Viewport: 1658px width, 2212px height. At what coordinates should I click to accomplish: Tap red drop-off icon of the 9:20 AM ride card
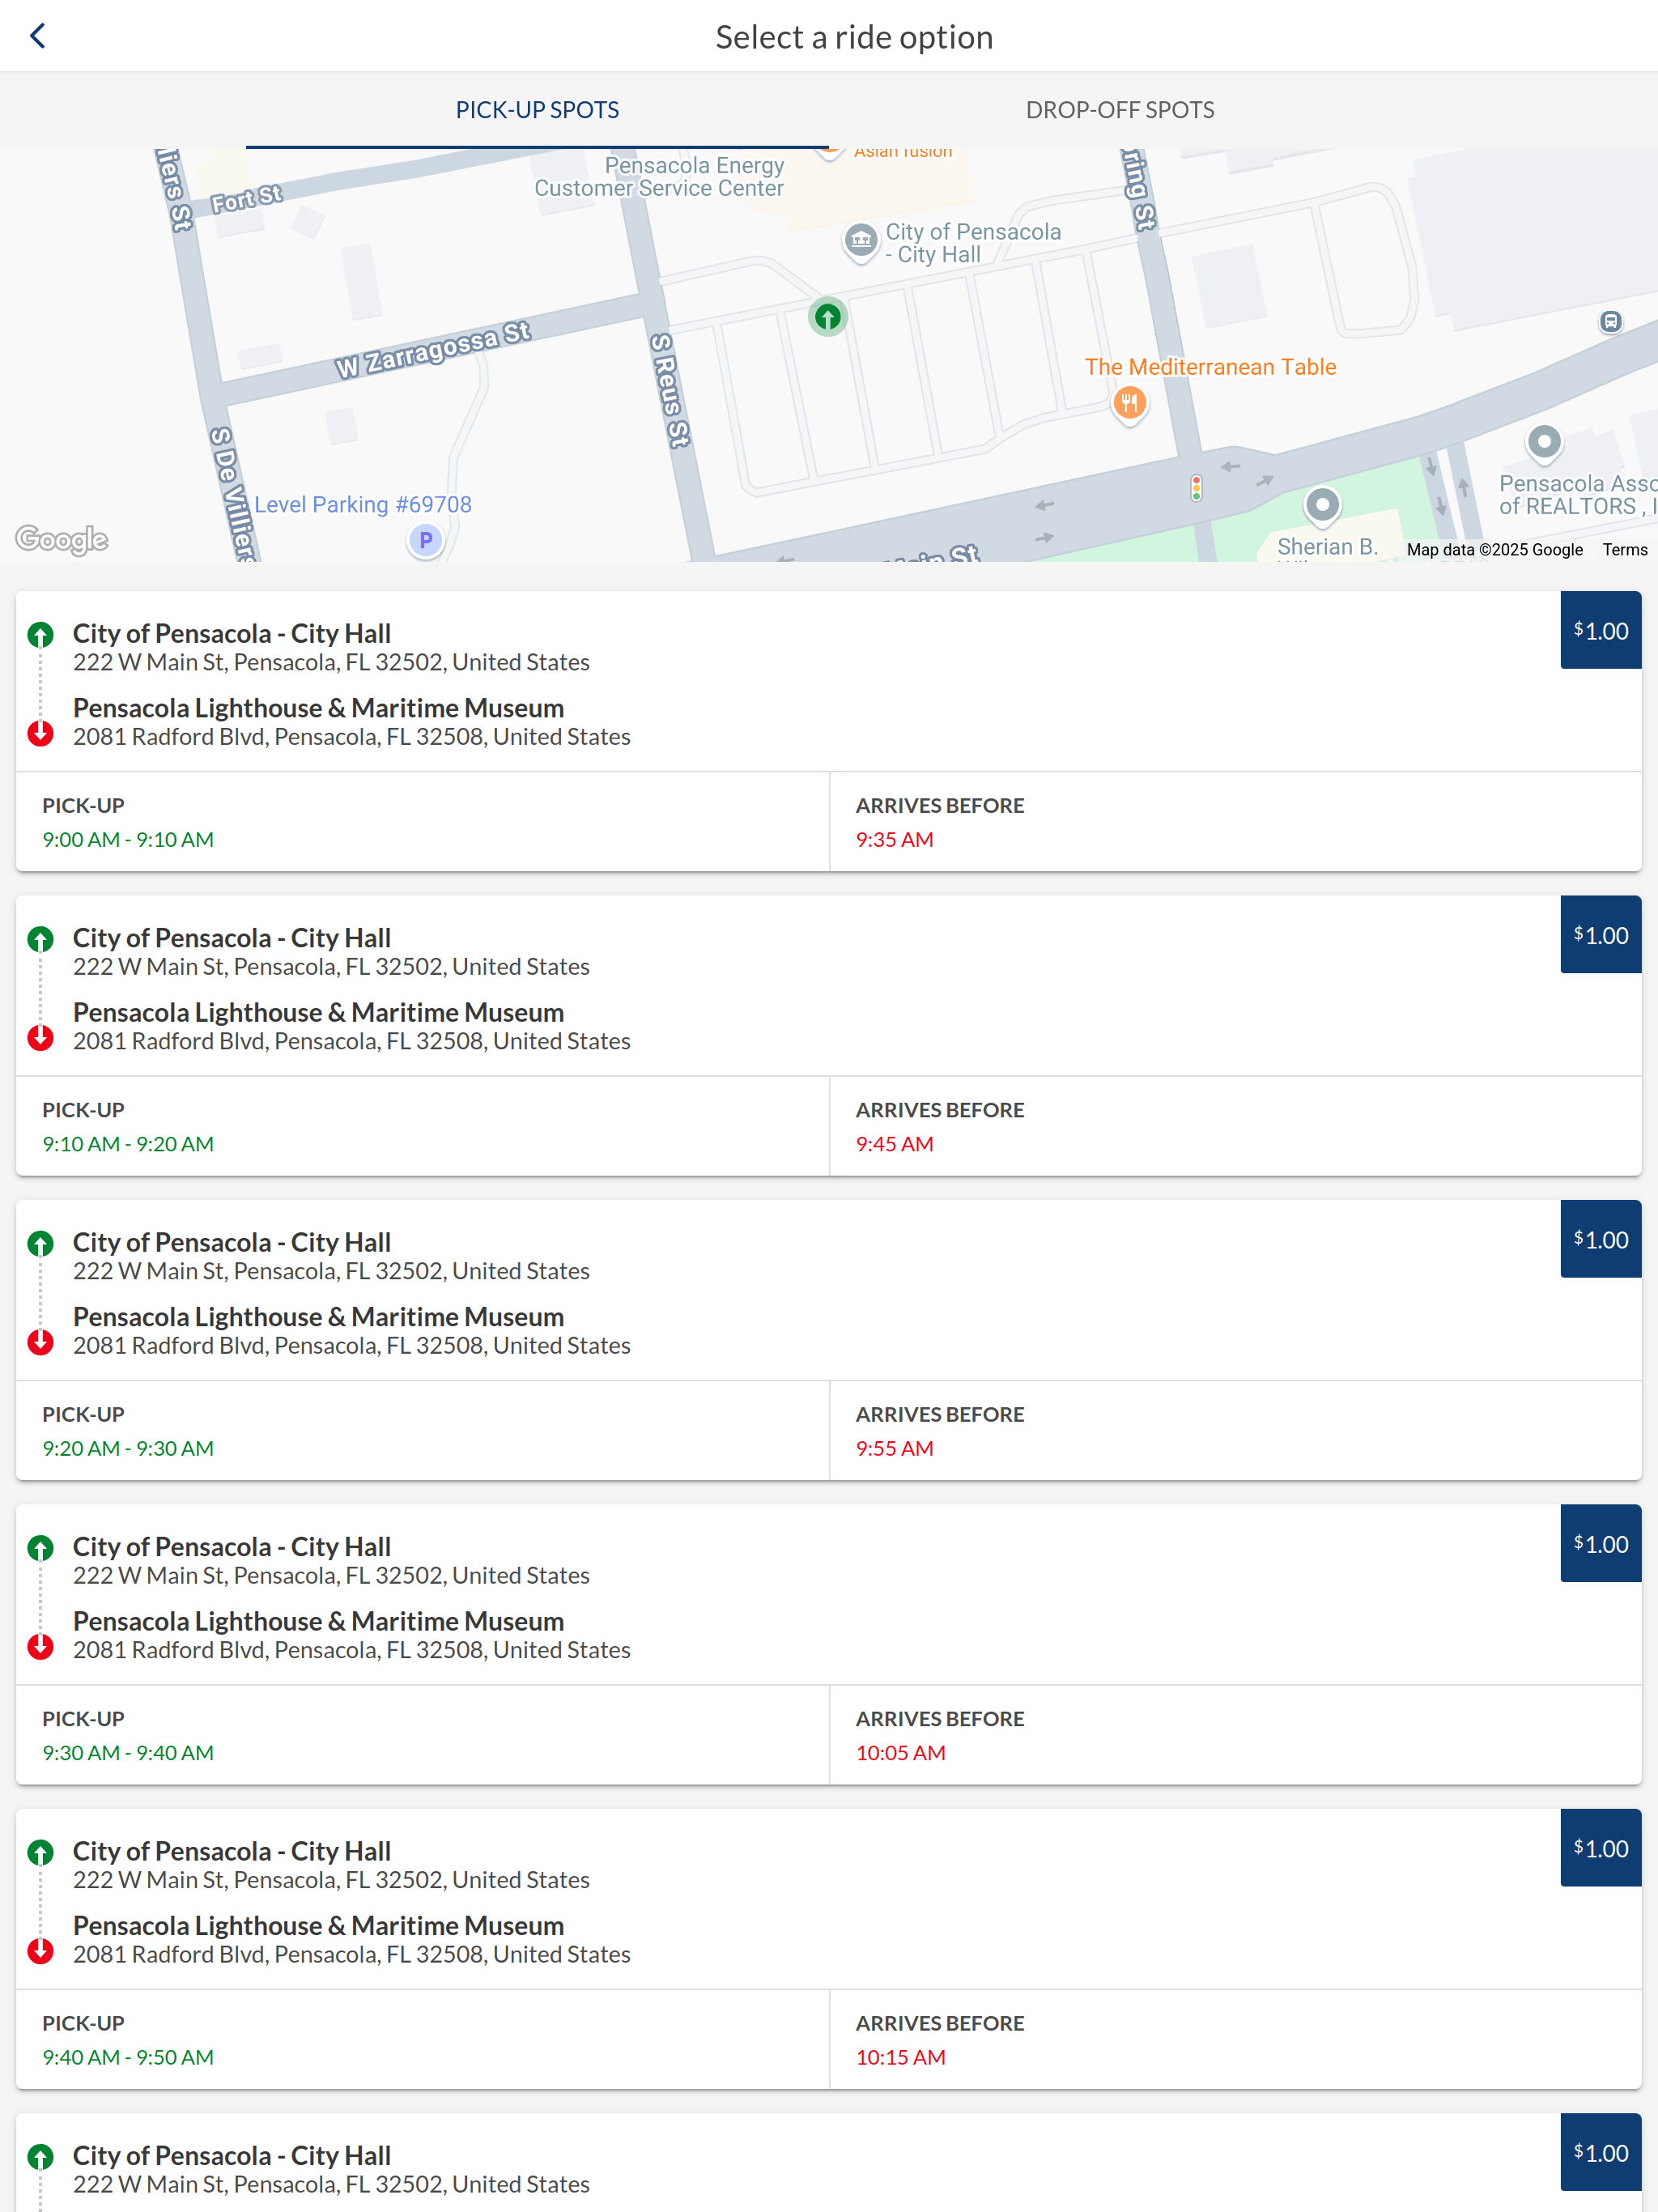(41, 1342)
